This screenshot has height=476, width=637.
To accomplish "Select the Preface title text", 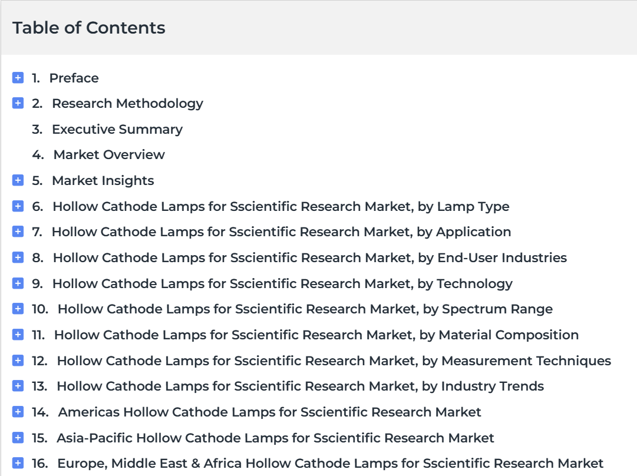I will pos(74,78).
